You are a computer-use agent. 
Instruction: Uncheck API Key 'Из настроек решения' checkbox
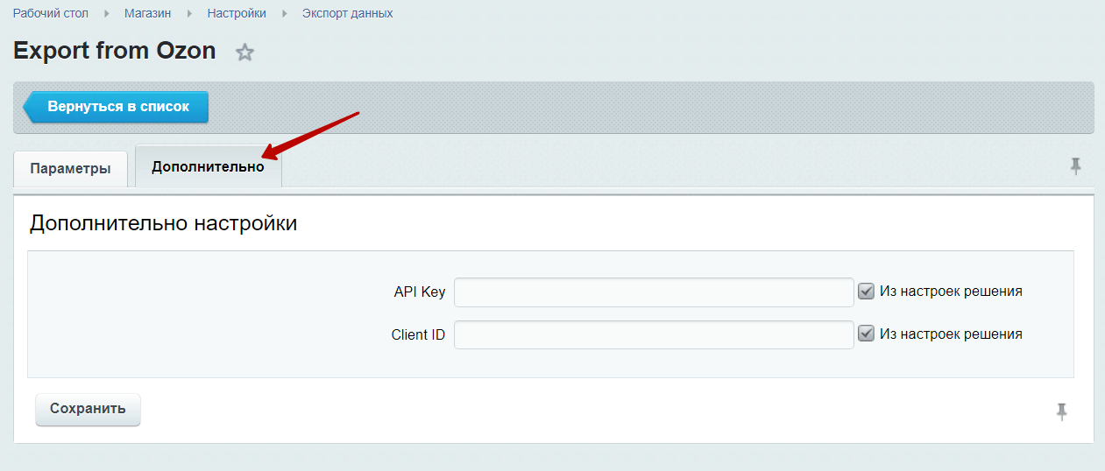[x=866, y=291]
